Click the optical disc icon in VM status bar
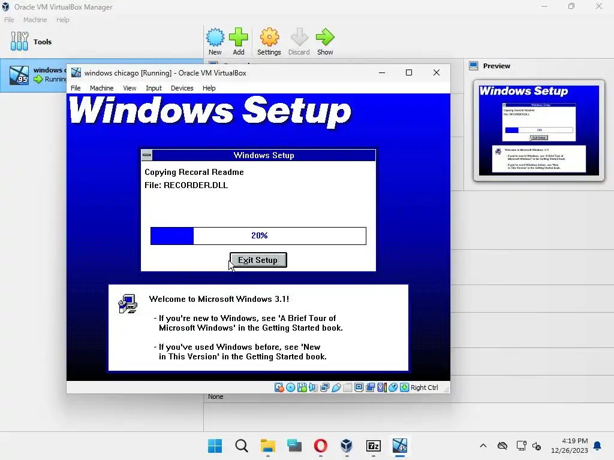Viewport: 614px width, 460px height. (x=291, y=388)
